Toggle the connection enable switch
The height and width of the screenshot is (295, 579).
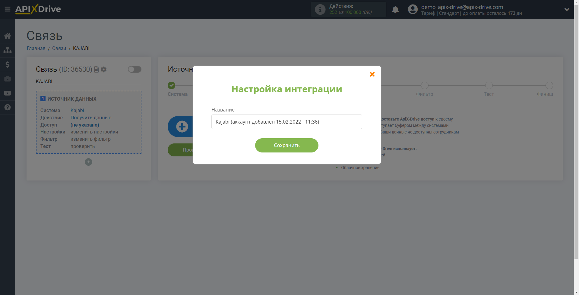click(134, 69)
